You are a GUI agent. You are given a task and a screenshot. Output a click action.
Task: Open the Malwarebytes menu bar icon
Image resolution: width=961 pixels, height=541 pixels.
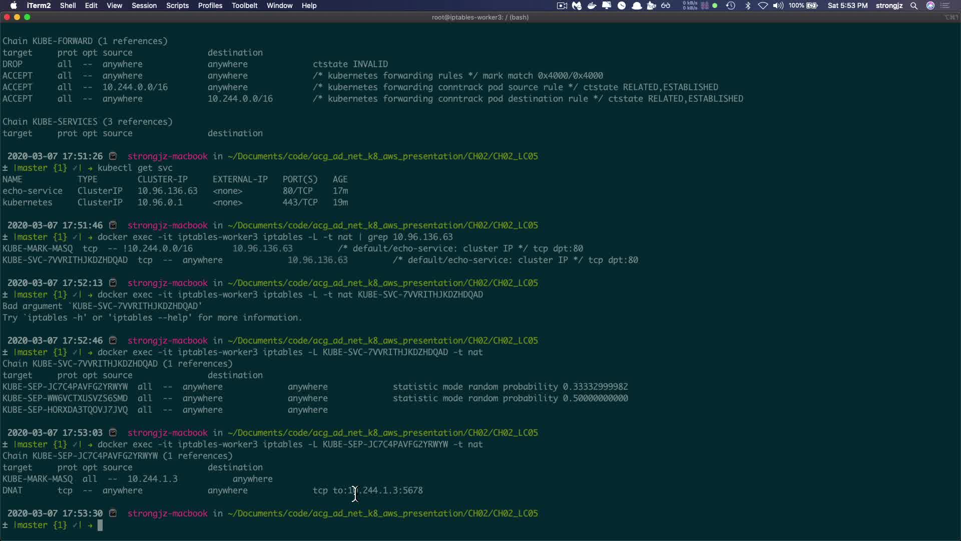coord(577,6)
